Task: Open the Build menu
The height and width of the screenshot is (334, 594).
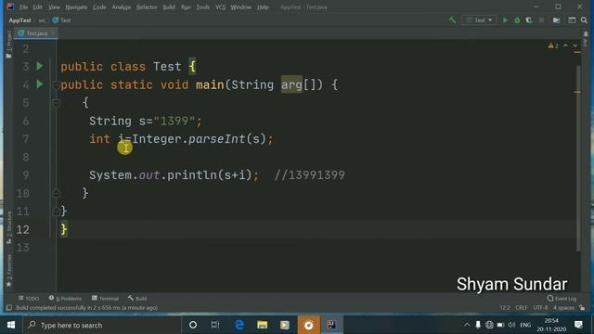Action: [x=169, y=6]
